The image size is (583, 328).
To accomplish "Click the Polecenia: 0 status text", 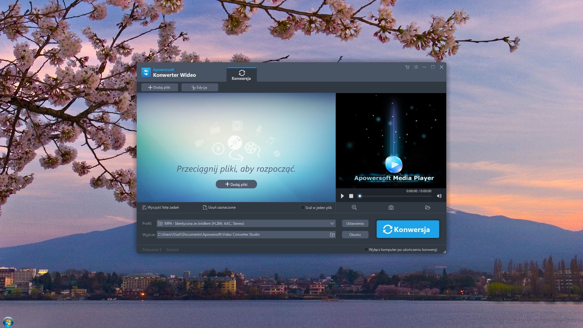I will click(152, 250).
